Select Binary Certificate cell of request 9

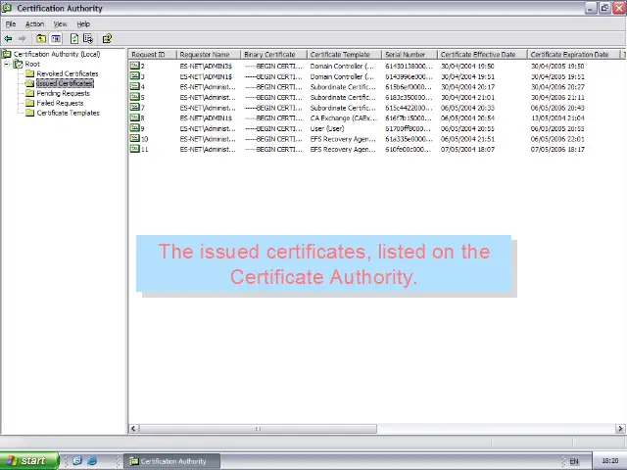273,128
